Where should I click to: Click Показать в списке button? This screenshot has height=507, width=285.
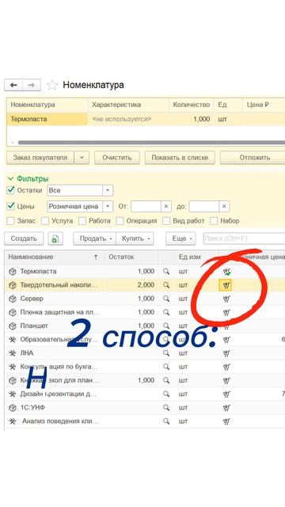click(x=180, y=158)
